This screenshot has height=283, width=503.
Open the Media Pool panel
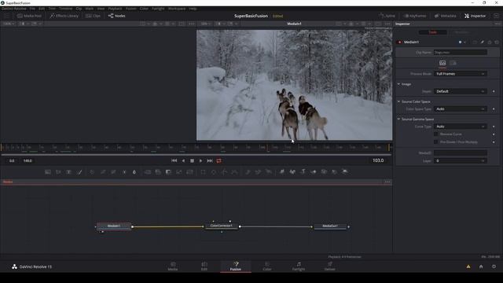click(x=29, y=16)
